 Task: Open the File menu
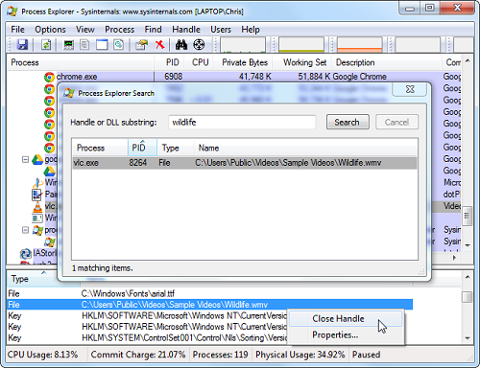tap(17, 30)
